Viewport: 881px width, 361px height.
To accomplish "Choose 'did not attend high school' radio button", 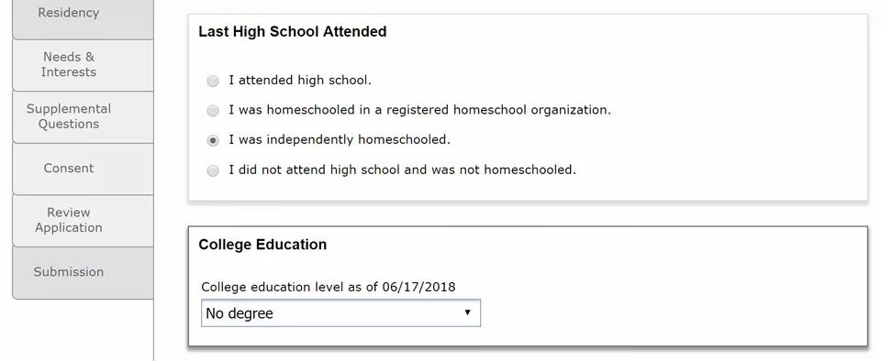I will tap(212, 170).
